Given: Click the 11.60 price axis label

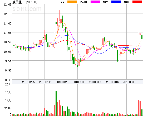Looking at the screenshot, I should click(x=8, y=23).
